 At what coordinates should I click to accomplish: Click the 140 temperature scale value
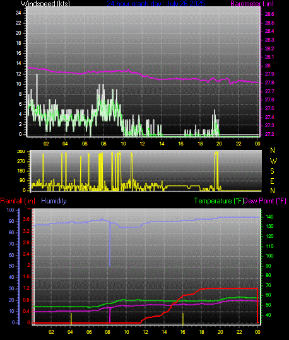click(269, 217)
